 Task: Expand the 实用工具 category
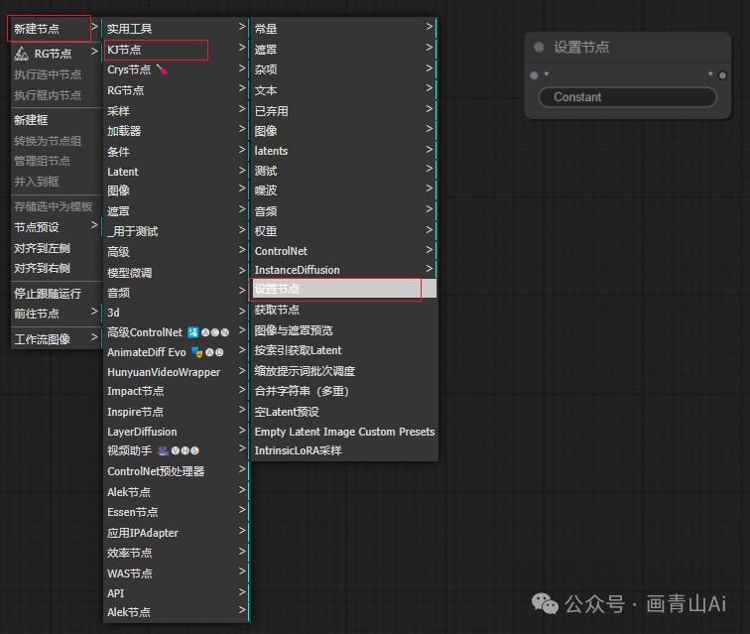[176, 29]
